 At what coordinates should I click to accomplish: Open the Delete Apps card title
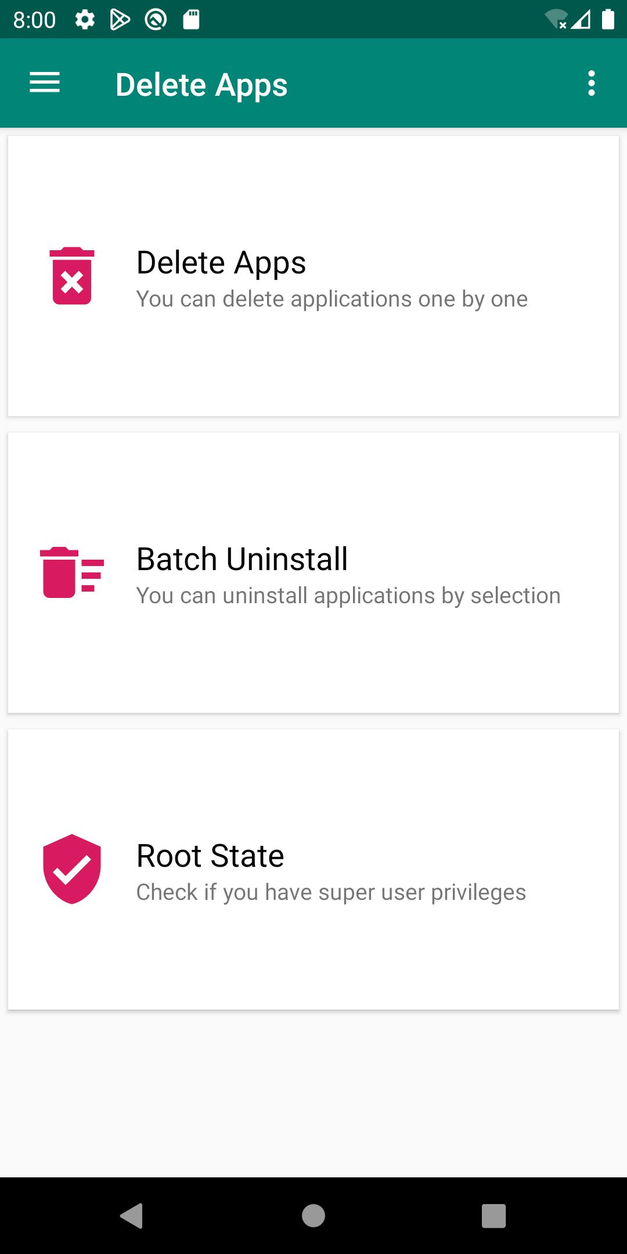point(221,262)
